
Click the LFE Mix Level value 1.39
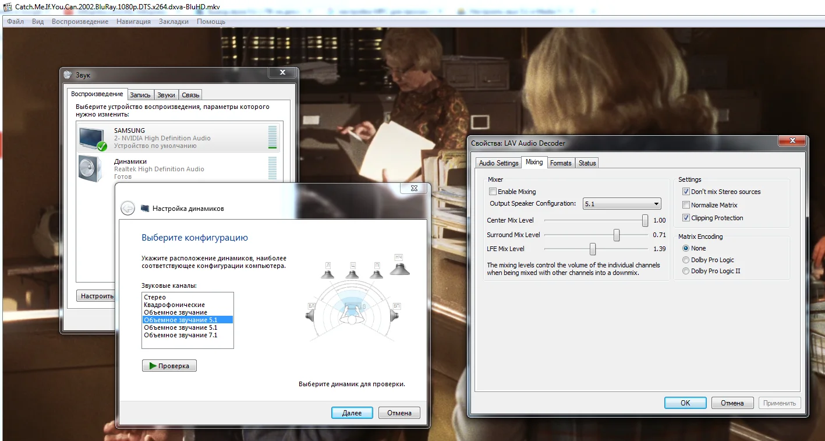[659, 249]
